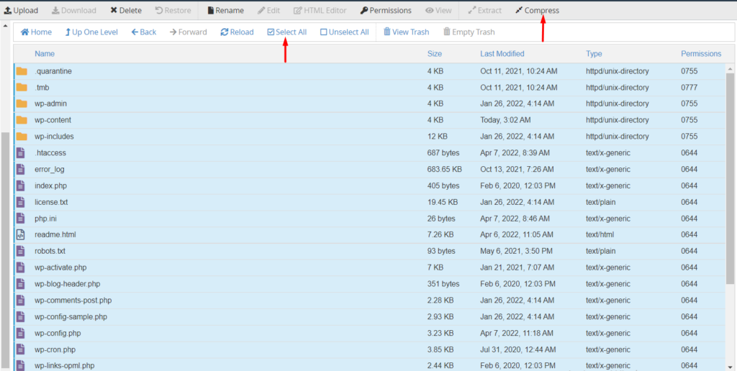Click the wp-config.php file icon
Image resolution: width=737 pixels, height=371 pixels.
20,333
